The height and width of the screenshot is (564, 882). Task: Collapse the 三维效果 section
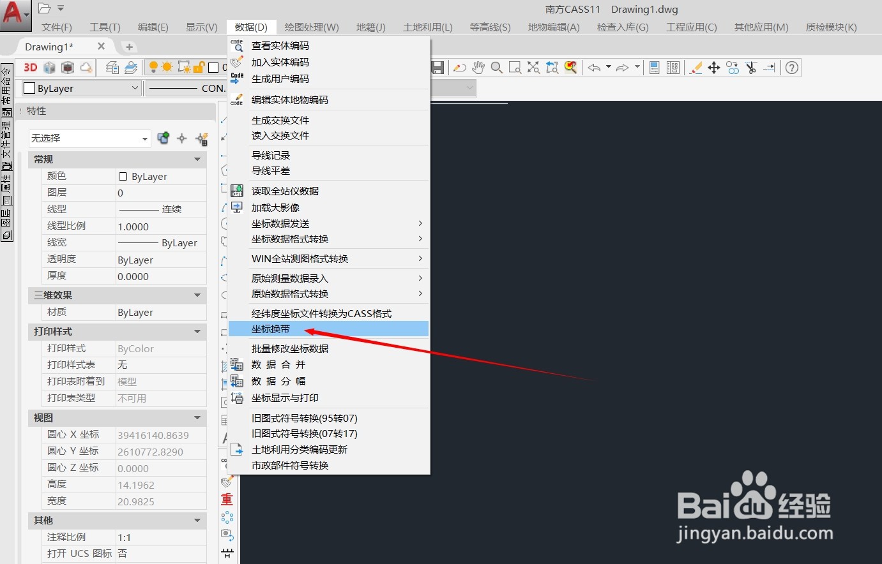click(197, 295)
